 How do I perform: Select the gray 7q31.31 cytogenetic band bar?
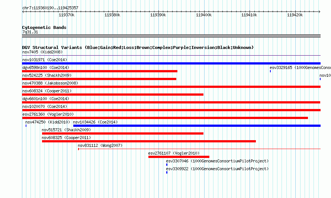[171, 36]
